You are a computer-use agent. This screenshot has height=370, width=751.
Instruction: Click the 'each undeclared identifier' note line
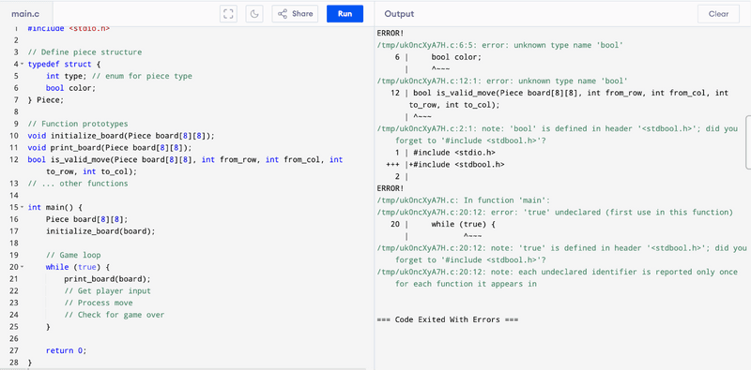pos(558,278)
